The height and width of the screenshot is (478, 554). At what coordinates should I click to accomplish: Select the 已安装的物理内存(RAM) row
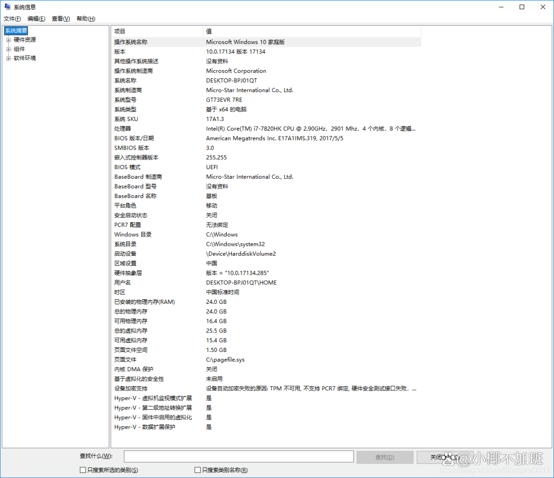(144, 302)
